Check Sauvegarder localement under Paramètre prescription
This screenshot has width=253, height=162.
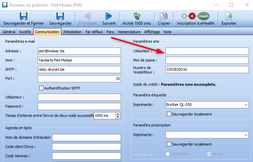(x=169, y=144)
